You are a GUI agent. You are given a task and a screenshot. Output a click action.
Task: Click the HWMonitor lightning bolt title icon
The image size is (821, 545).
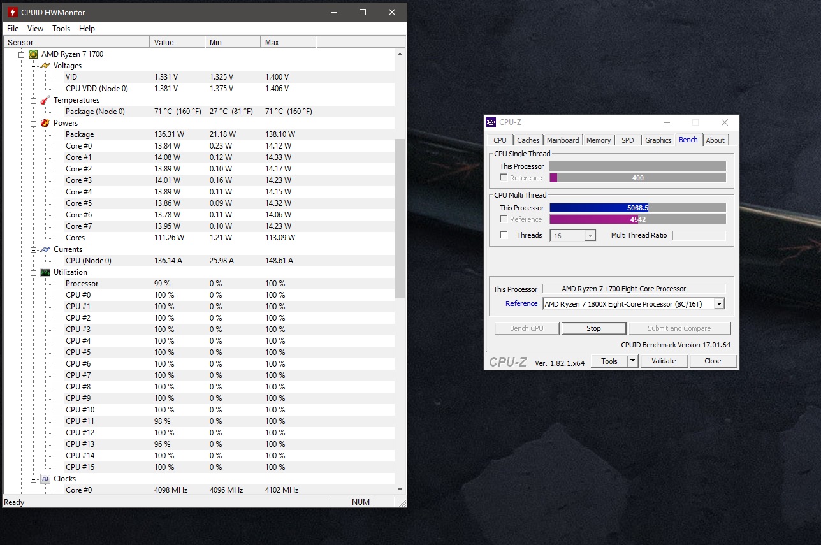tap(12, 12)
